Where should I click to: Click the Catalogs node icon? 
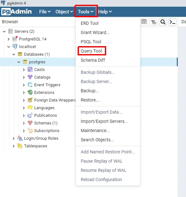pyautogui.click(x=30, y=77)
